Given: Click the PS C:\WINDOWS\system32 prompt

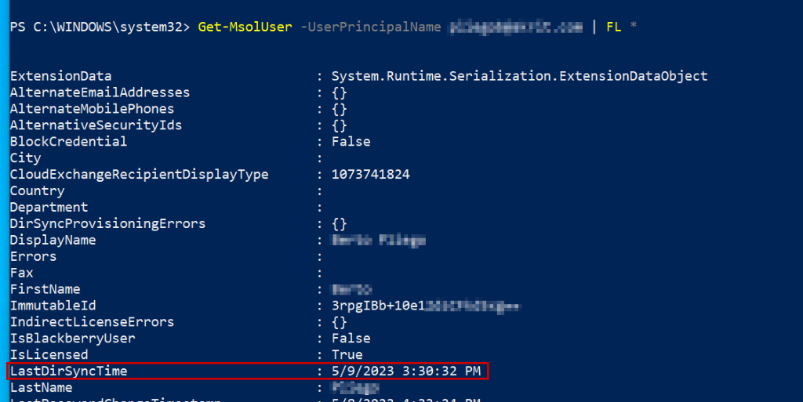Looking at the screenshot, I should 100,27.
